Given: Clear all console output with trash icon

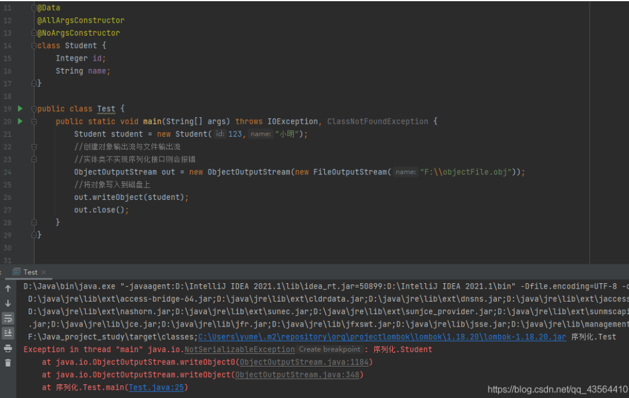Looking at the screenshot, I should 8,363.
